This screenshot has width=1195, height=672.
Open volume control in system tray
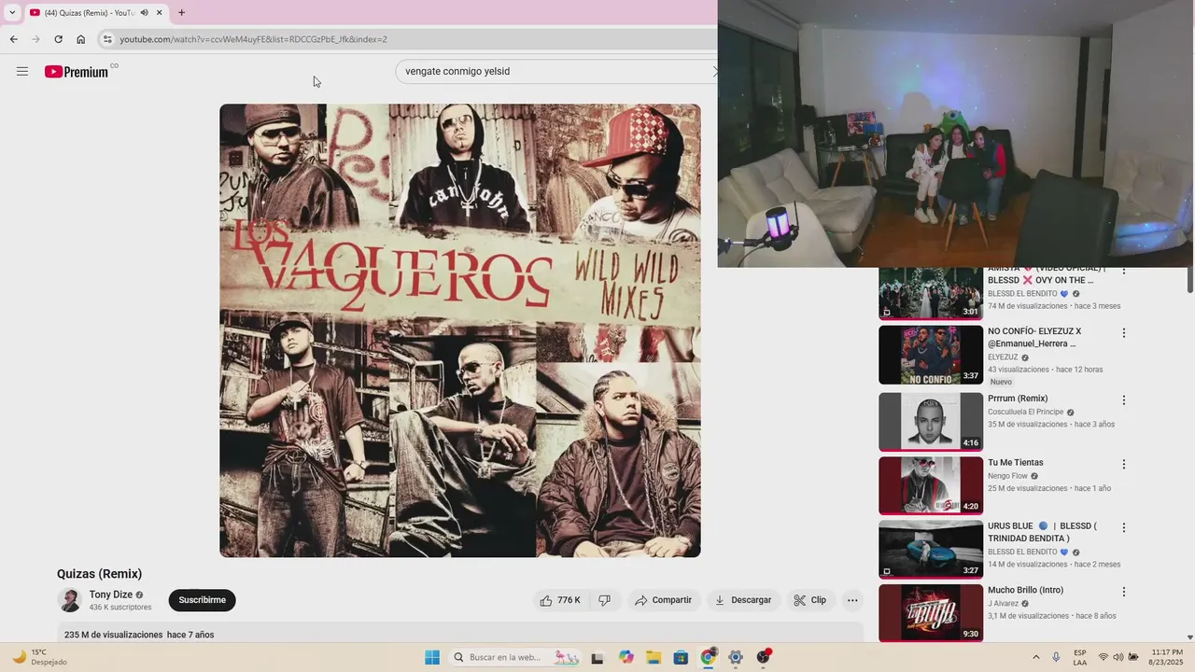click(x=1118, y=657)
